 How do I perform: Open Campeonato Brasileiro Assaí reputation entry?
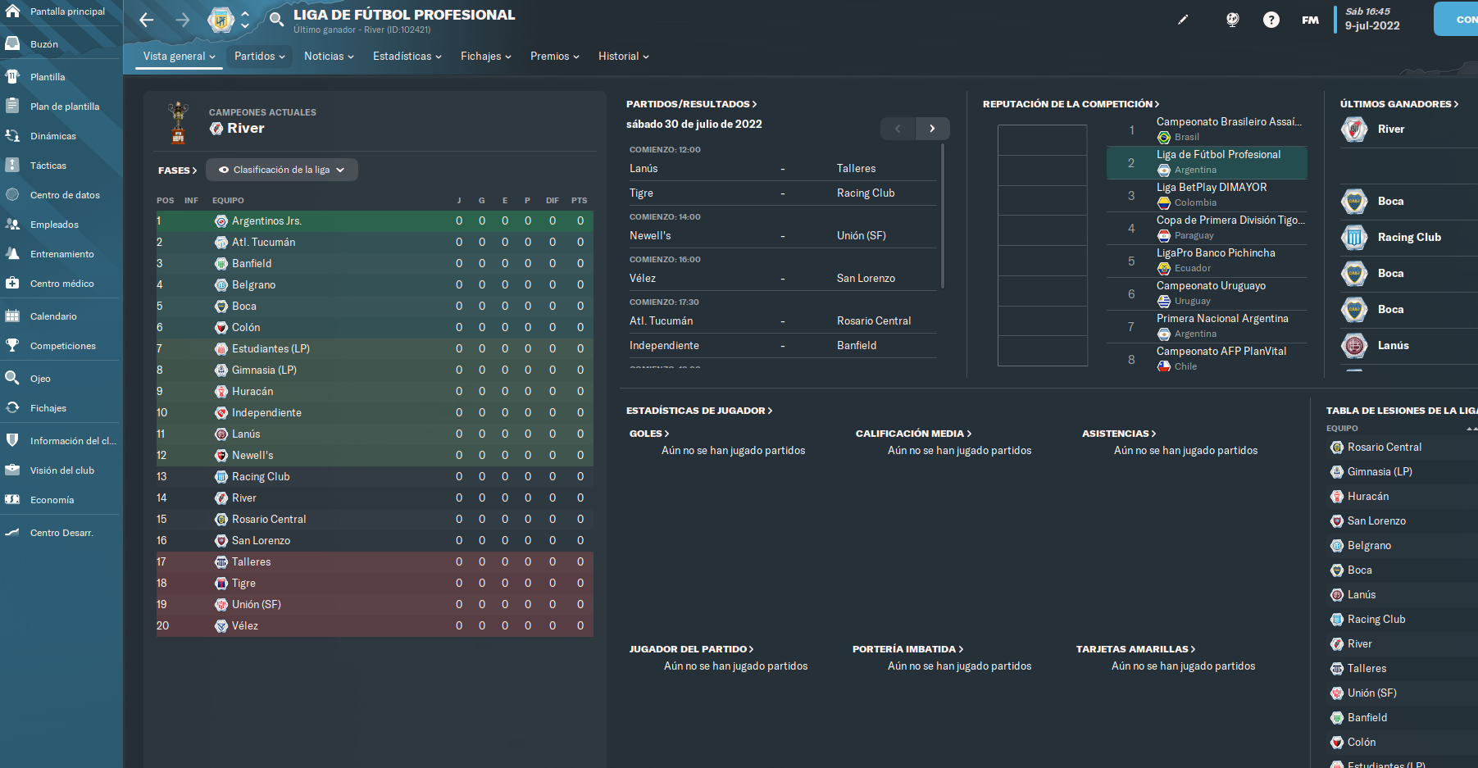[1207, 130]
